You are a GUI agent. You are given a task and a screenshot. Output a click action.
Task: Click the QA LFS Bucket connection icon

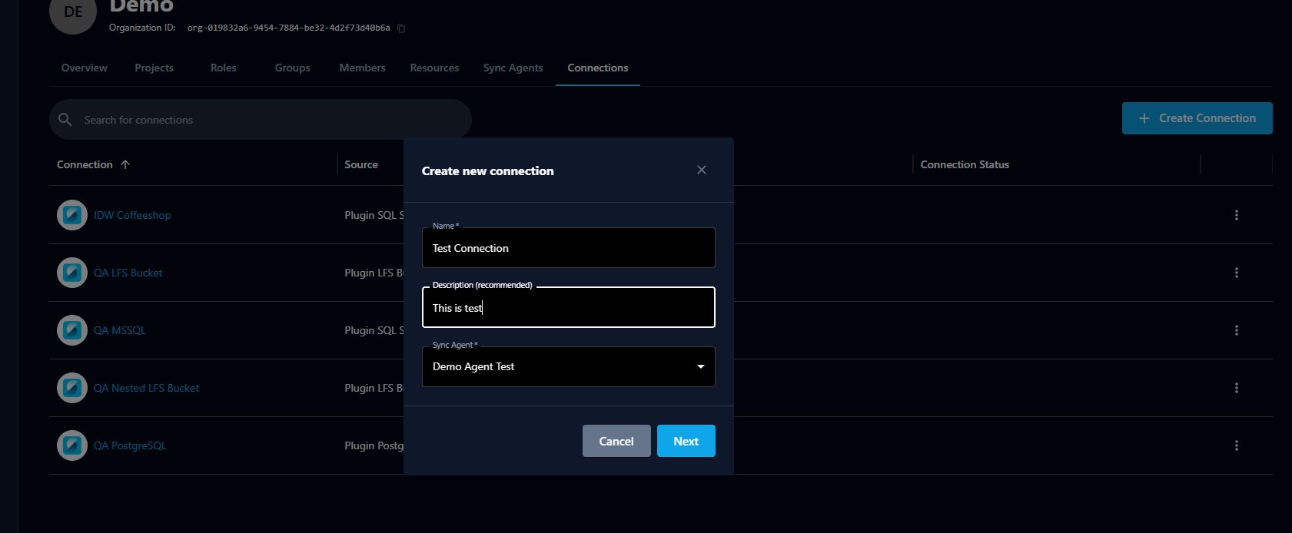72,273
